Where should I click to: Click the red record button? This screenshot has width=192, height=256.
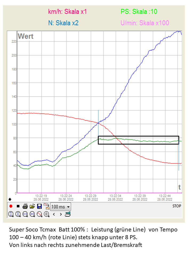(11, 206)
